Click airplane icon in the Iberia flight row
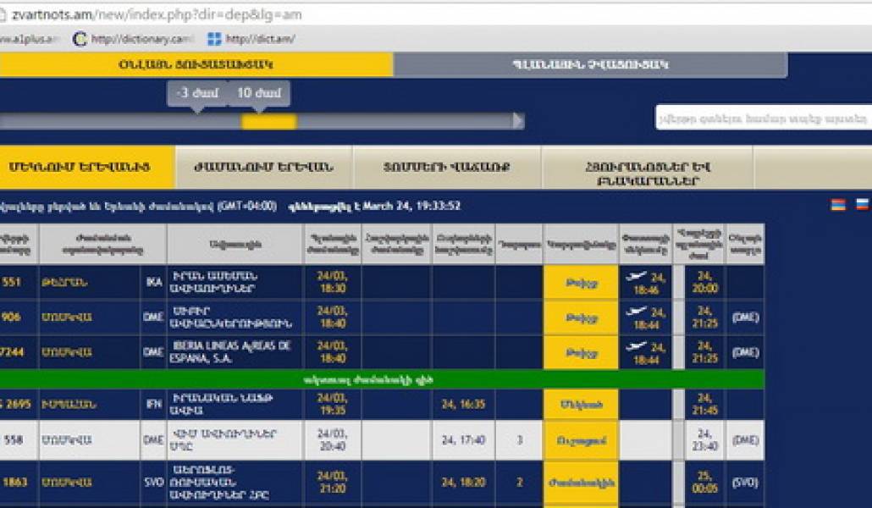Viewport: 872px width, 508px height. pos(634,346)
